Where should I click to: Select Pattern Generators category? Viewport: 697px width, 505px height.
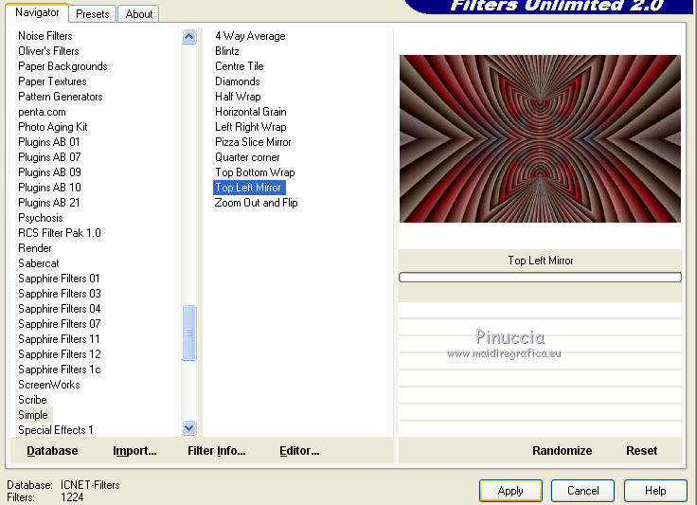[61, 97]
